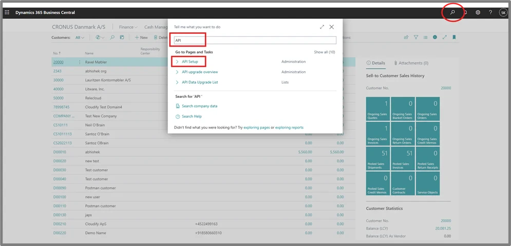511x246 pixels.
Task: Toggle the FactBox information icon
Action: click(435, 37)
